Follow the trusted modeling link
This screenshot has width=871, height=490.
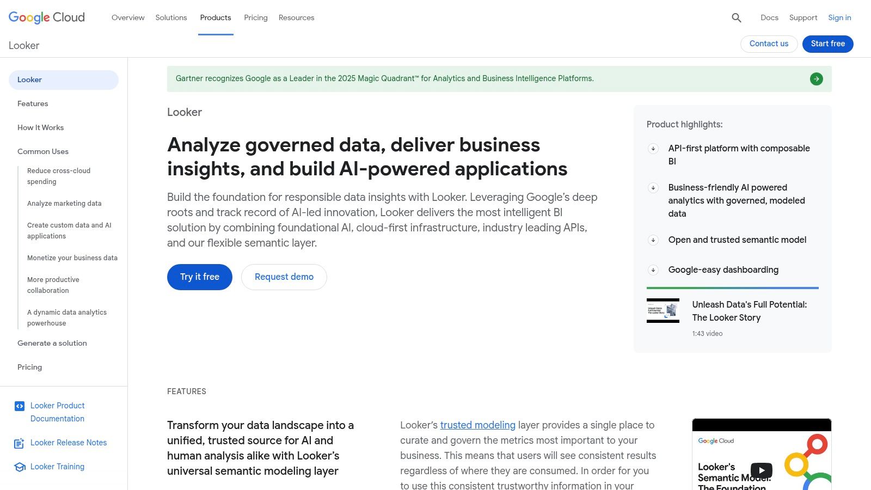pyautogui.click(x=477, y=425)
